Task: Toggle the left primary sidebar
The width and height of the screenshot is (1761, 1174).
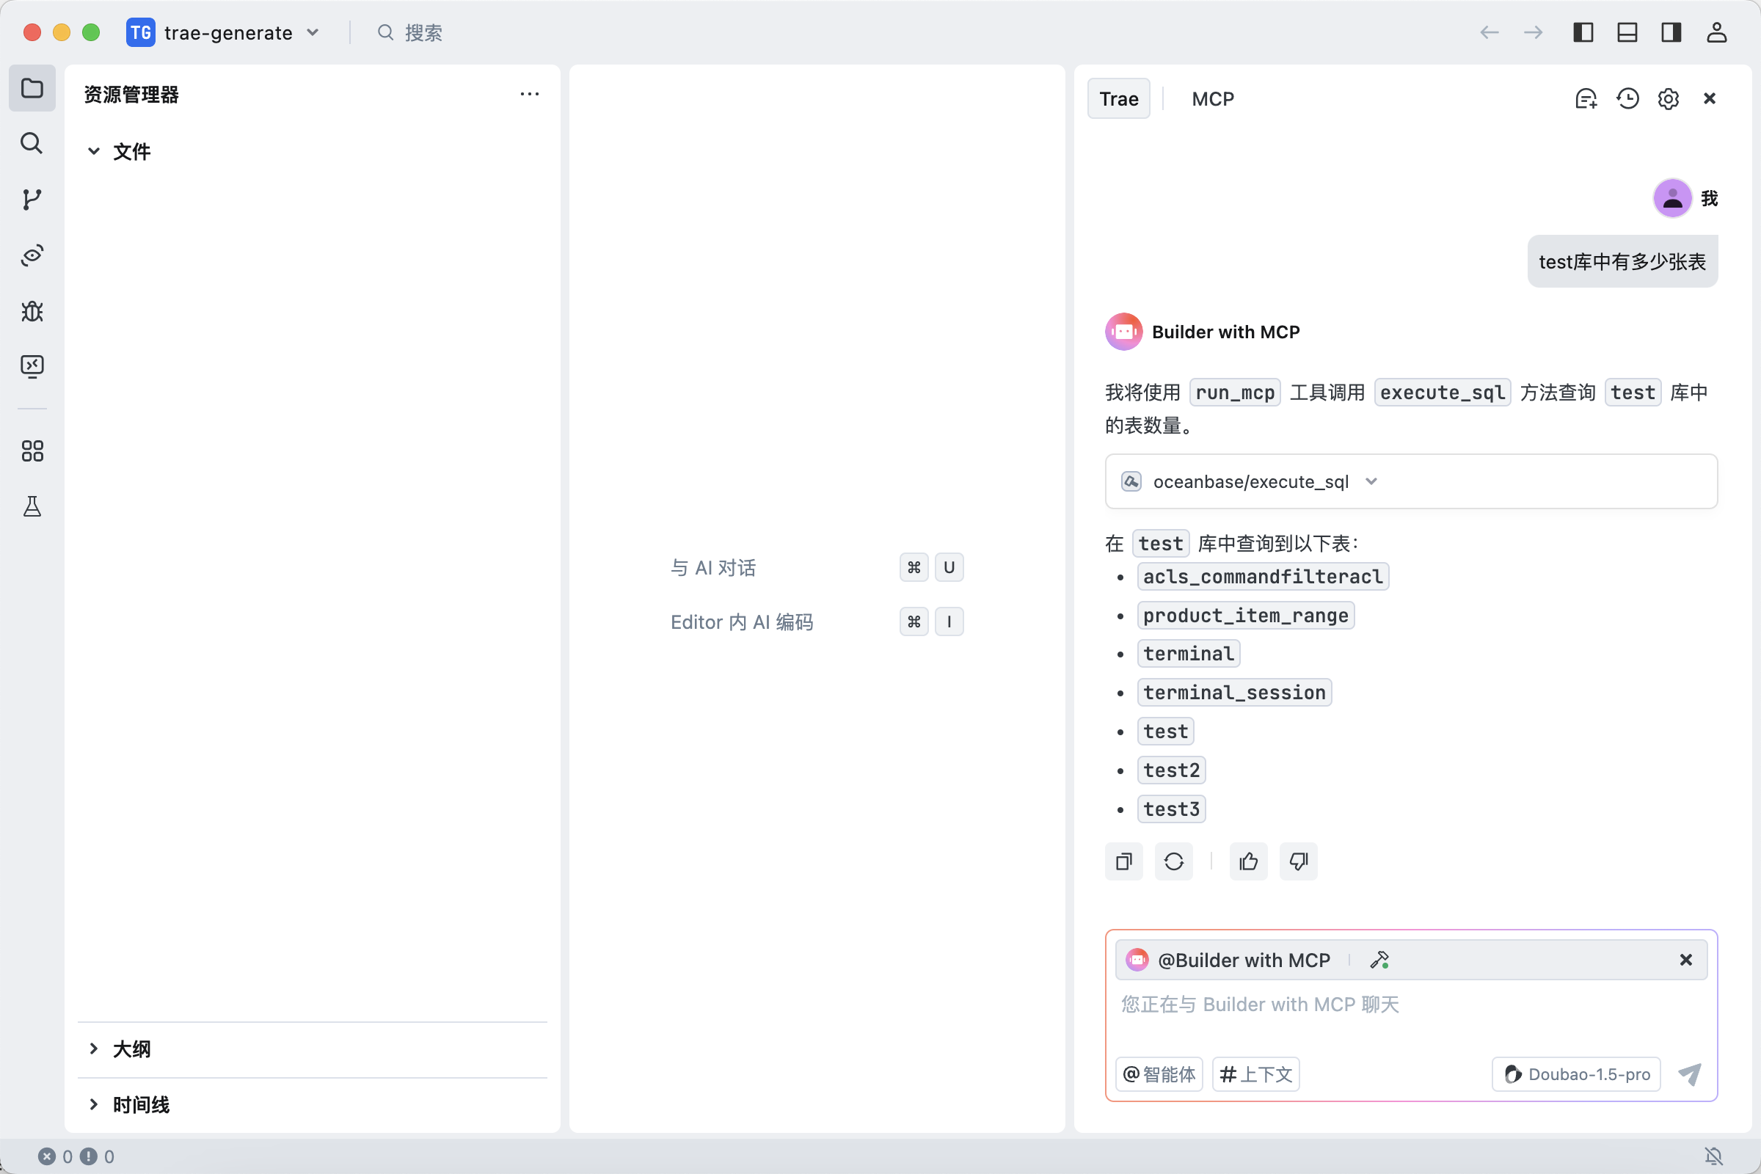Action: (1583, 32)
